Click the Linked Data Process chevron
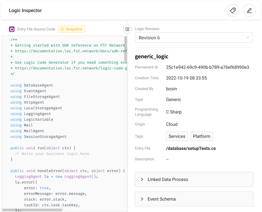Image resolution: width=262 pixels, height=212 pixels. tap(142, 179)
